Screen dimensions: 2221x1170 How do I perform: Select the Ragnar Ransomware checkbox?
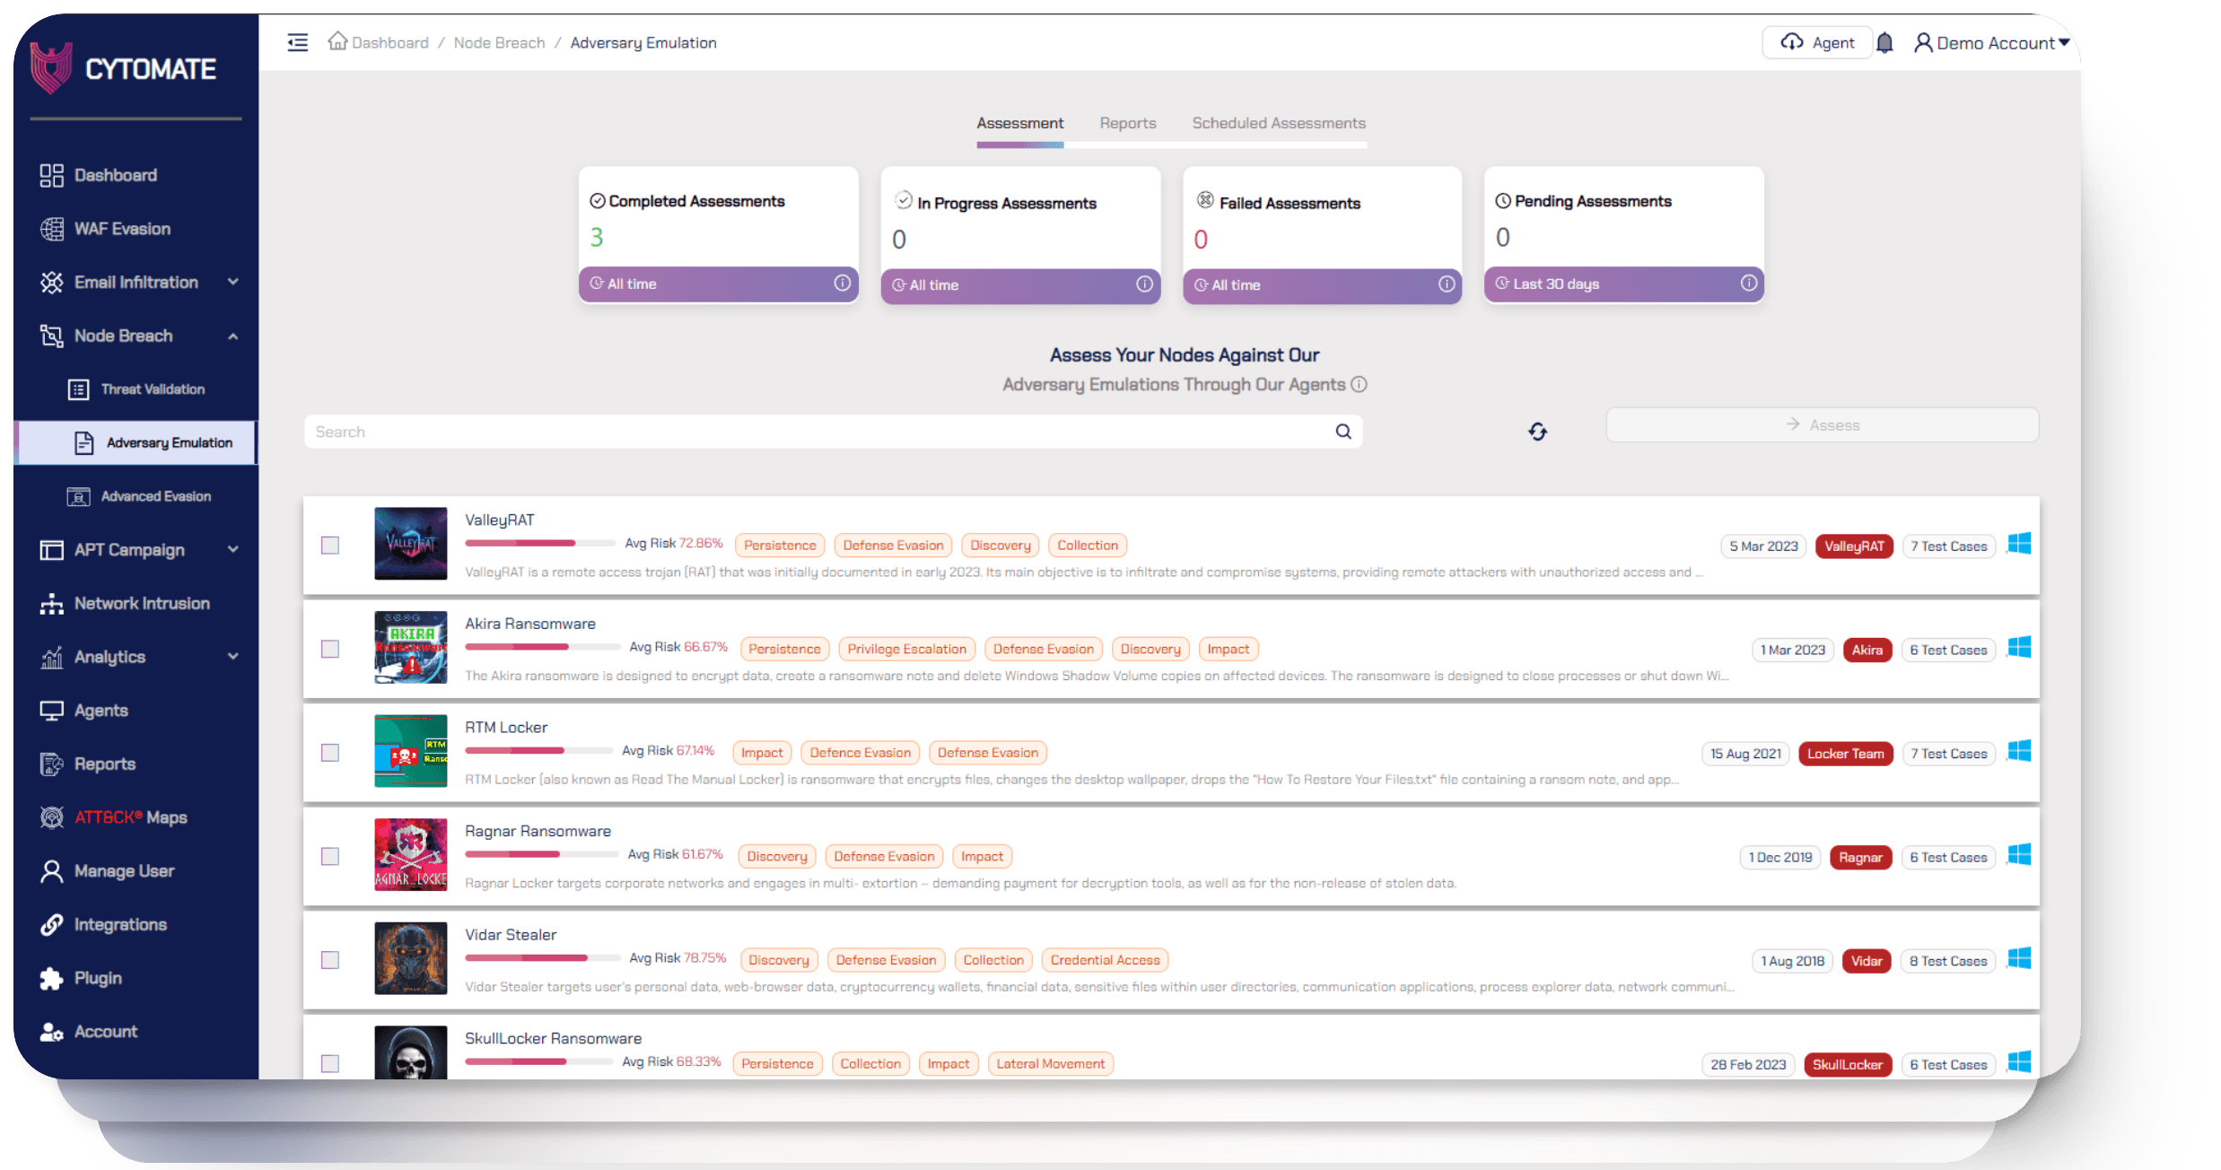330,856
